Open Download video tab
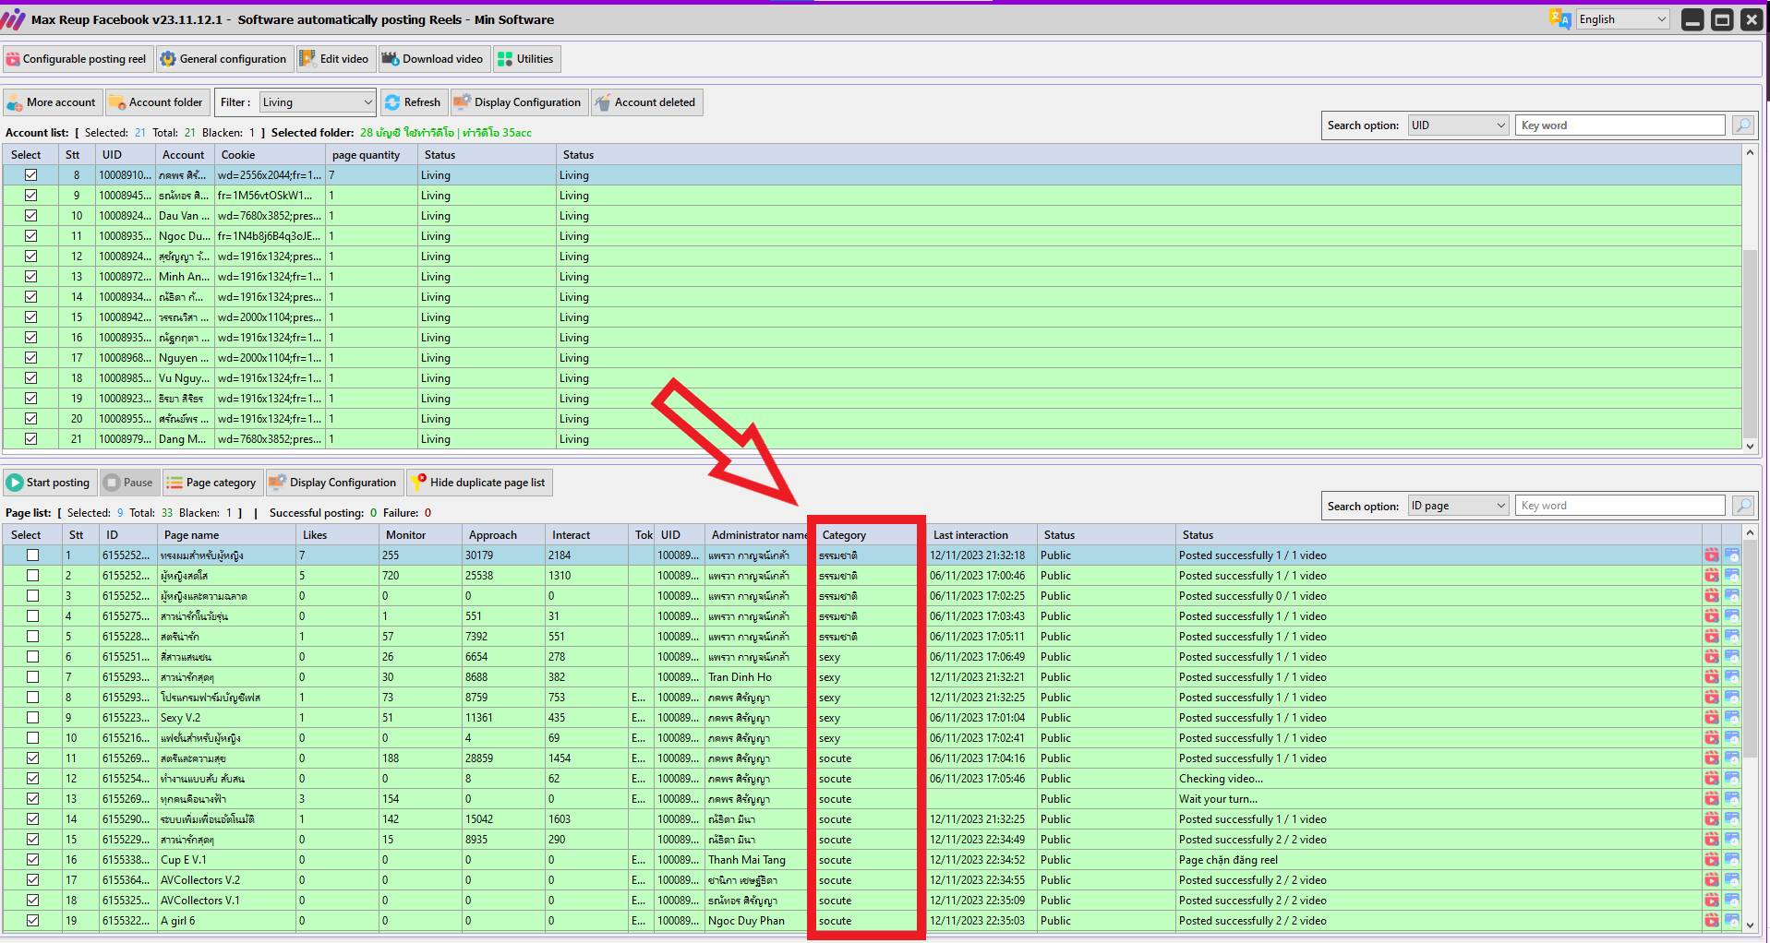Screen dimensions: 1770x943 (x=433, y=59)
